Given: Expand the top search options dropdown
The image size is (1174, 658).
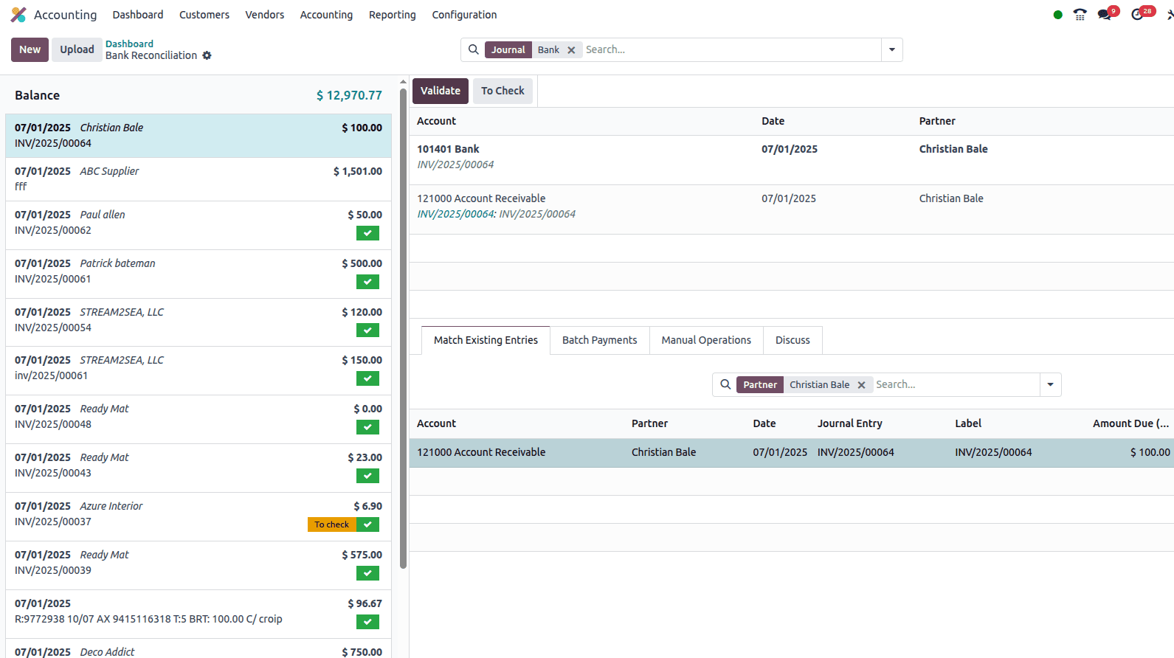Looking at the screenshot, I should 891,50.
